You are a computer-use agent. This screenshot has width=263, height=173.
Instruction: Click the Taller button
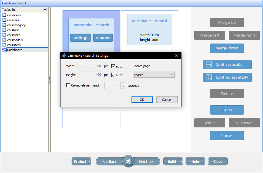point(227,110)
